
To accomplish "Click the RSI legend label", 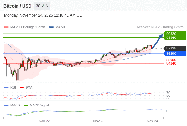I will [x=13, y=88].
